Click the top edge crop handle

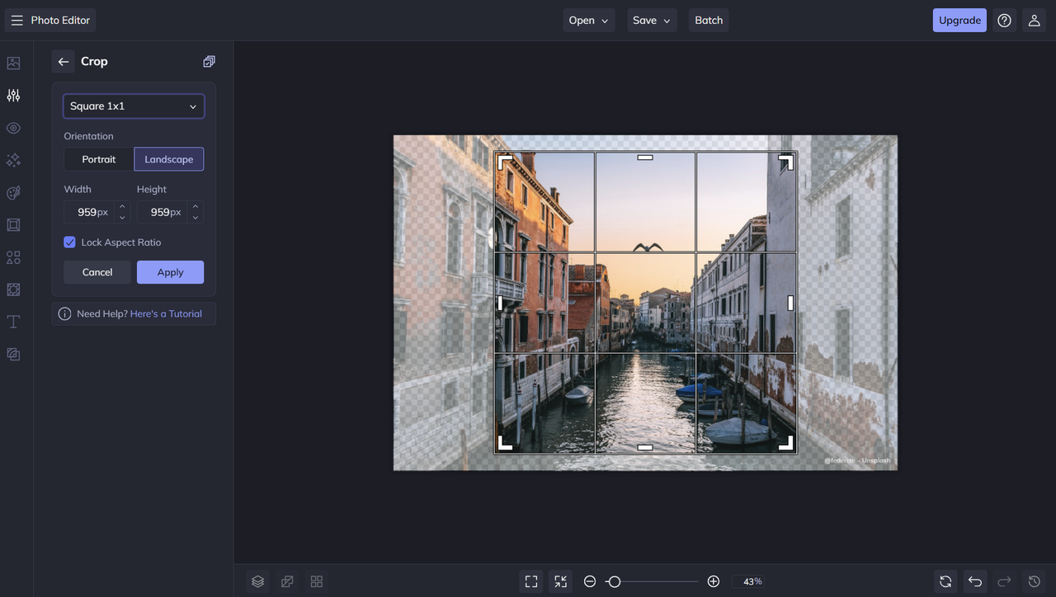(645, 157)
